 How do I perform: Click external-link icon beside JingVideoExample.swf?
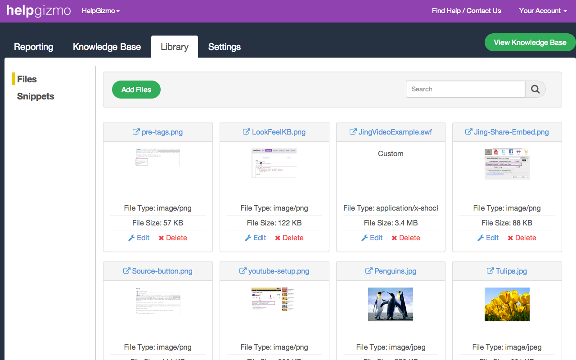(353, 132)
